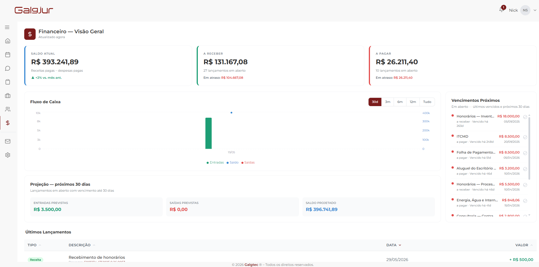Mark the Honorários Invent... R$ 18.000,00 item done
Screen dimensions: 539x267
pos(525,117)
